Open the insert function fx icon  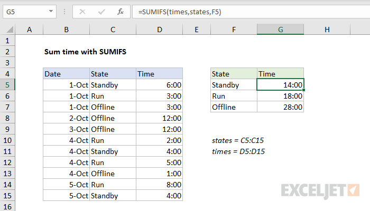pos(121,12)
